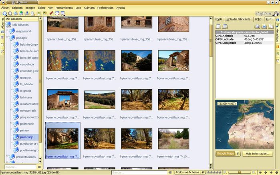
Task: Open the Todos los ficheros filter dropdown
Action: point(190,173)
